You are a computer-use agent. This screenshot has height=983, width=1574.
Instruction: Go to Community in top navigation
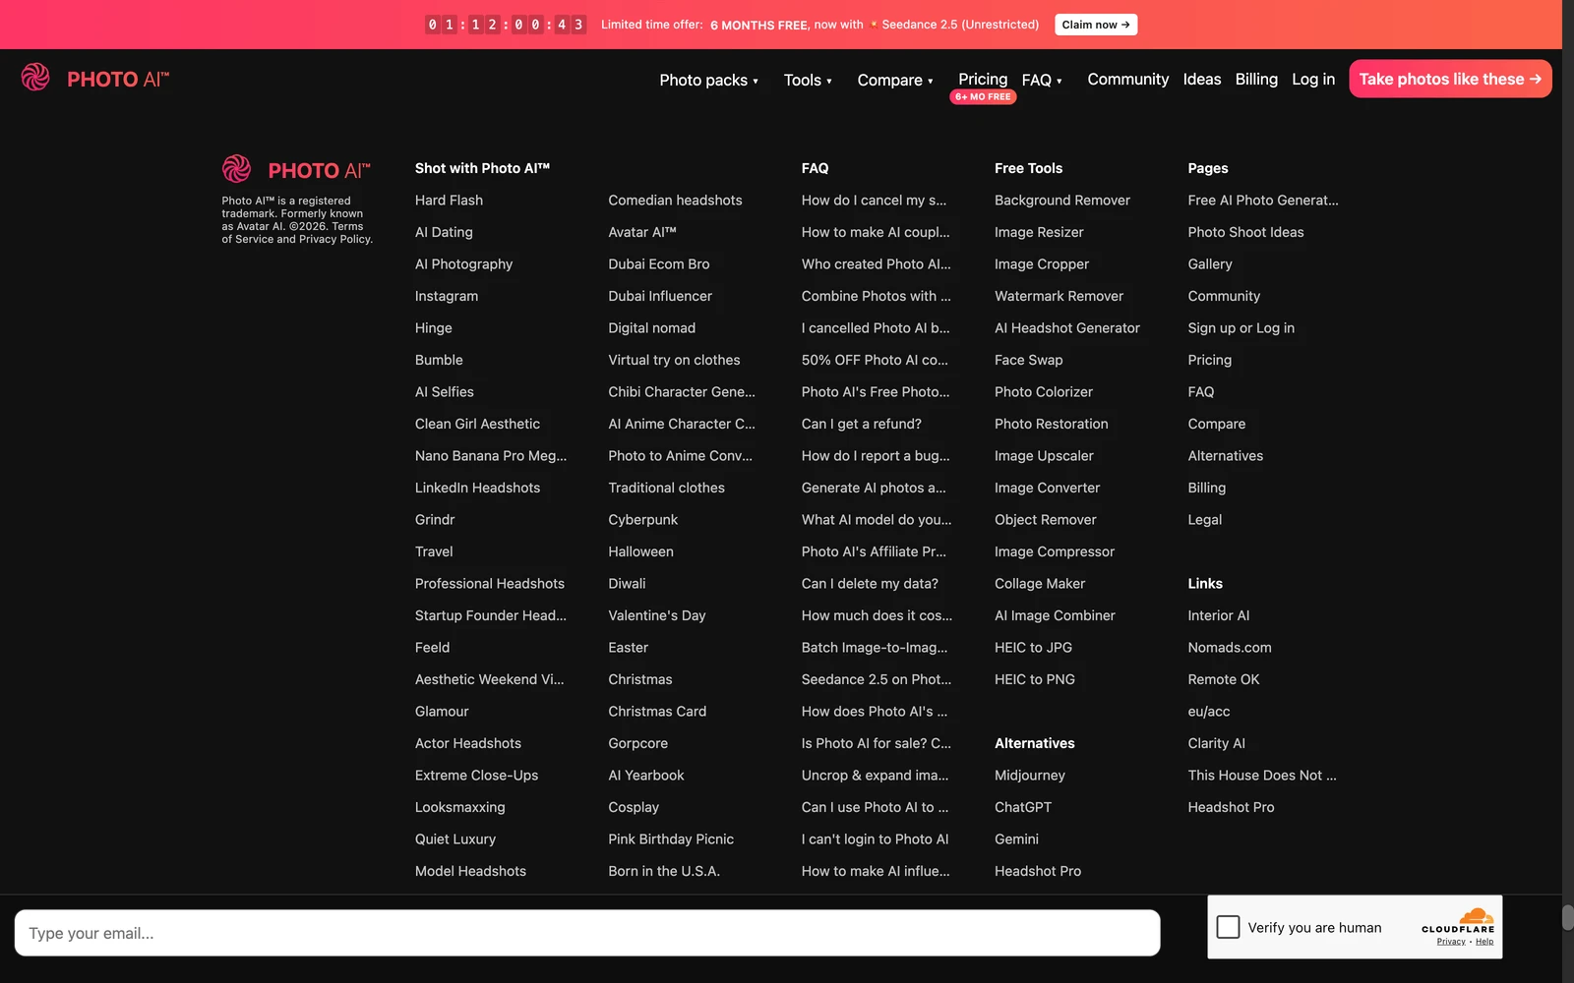click(1127, 80)
